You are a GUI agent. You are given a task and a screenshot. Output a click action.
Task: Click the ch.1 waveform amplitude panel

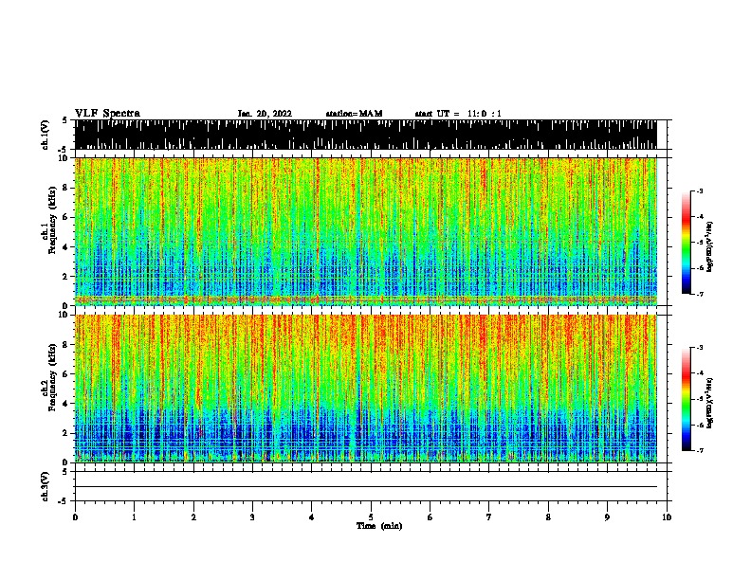pyautogui.click(x=366, y=135)
